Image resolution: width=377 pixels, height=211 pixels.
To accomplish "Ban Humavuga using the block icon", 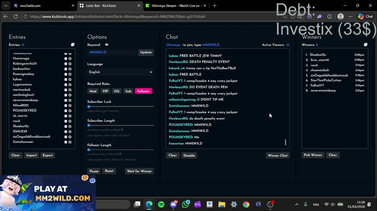I will tap(70, 59).
